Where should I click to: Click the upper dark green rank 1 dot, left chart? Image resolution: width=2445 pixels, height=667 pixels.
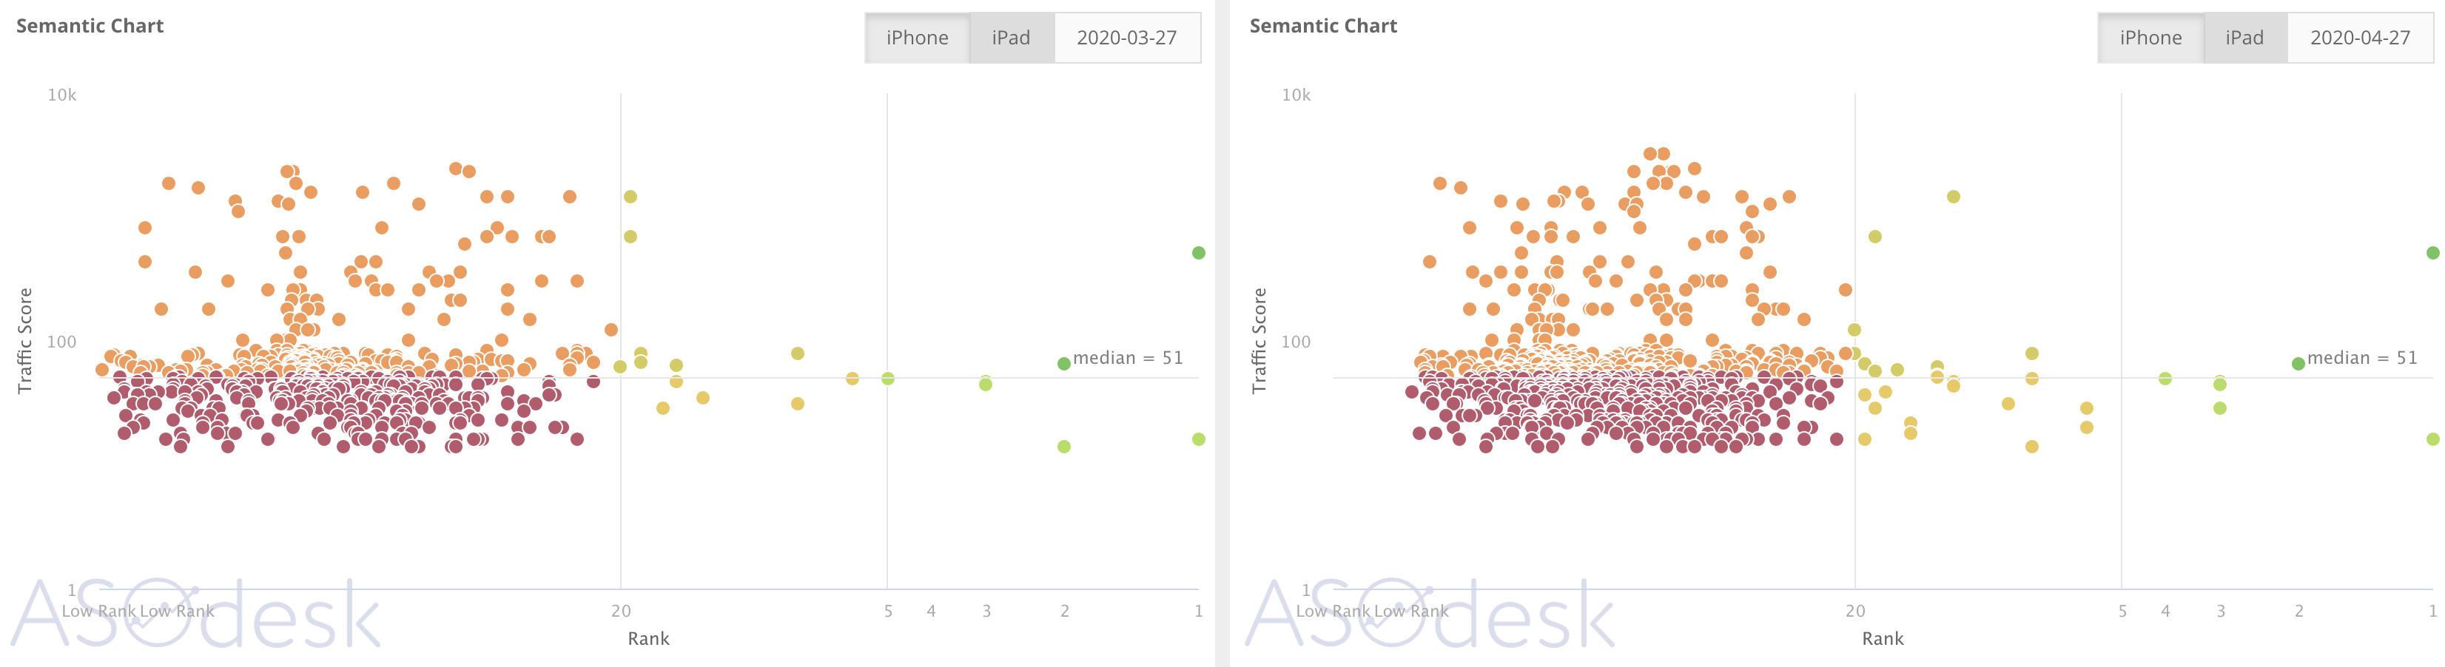pyautogui.click(x=1199, y=254)
